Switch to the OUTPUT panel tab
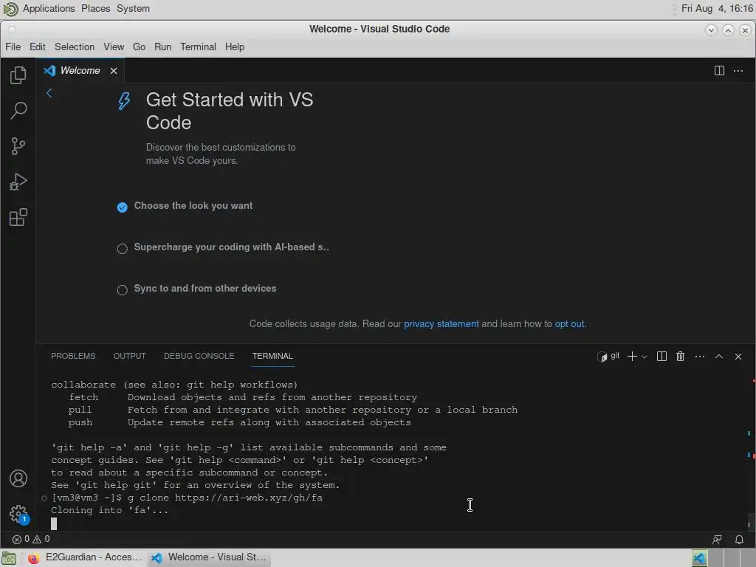The height and width of the screenshot is (567, 756). [x=130, y=356]
